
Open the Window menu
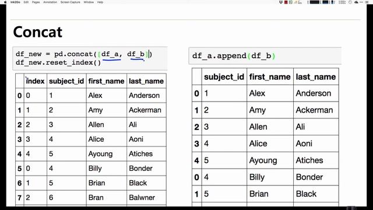click(89, 2)
